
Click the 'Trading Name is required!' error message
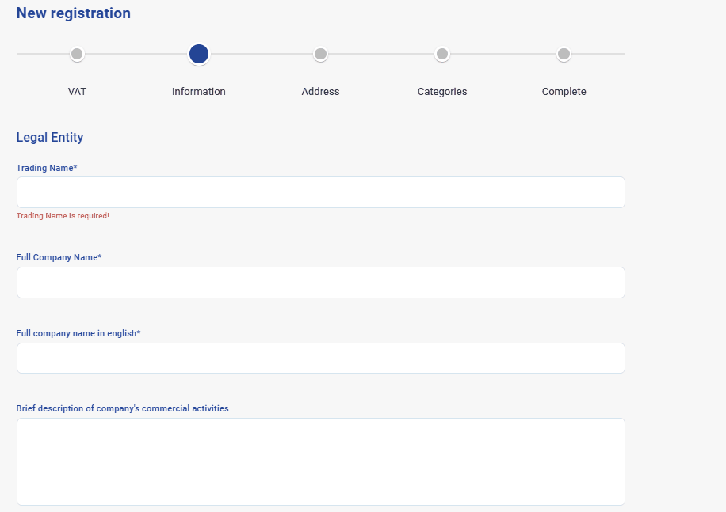(x=63, y=216)
